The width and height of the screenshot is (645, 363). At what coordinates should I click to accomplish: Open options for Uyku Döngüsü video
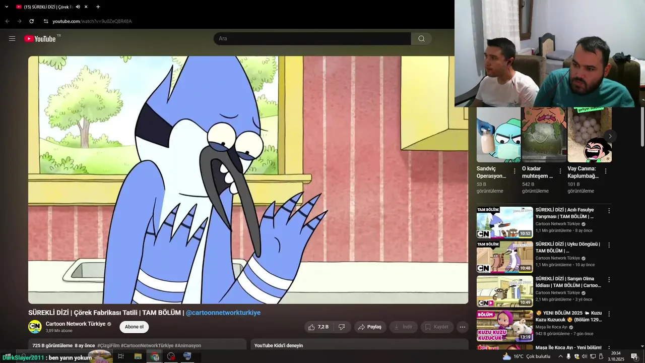(609, 245)
